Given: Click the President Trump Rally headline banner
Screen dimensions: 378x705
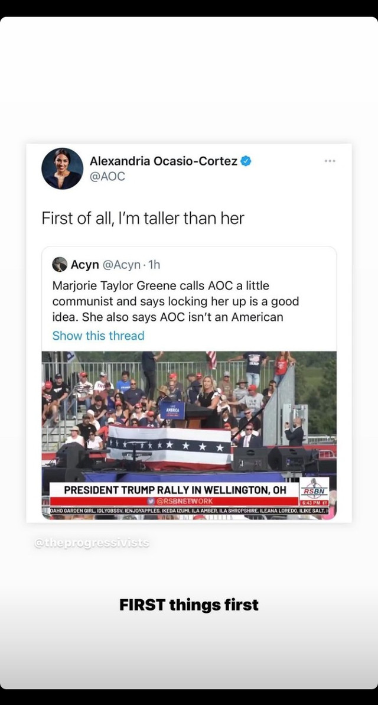Looking at the screenshot, I should [x=174, y=490].
